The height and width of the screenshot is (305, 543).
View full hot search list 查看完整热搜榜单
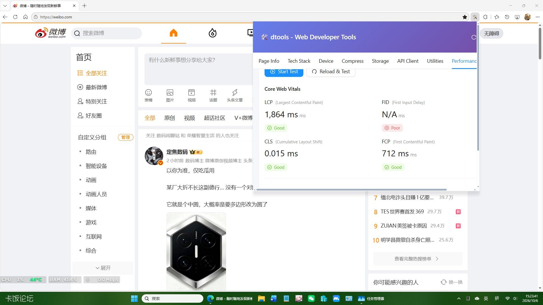[418, 259]
